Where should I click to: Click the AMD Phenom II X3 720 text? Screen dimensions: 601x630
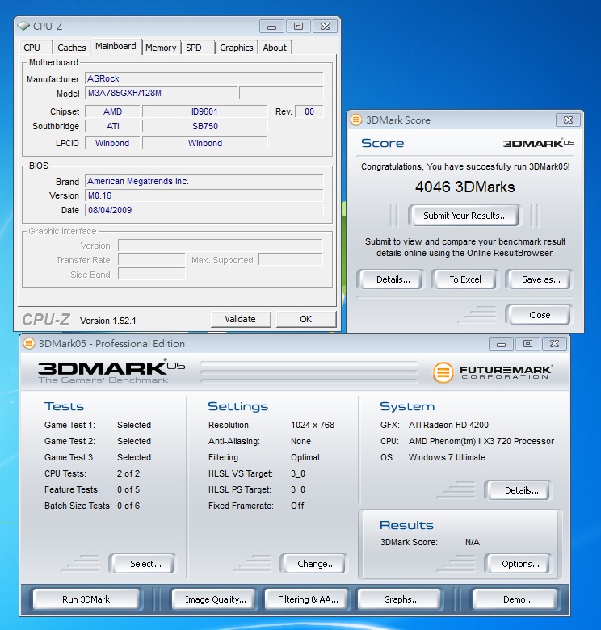481,441
